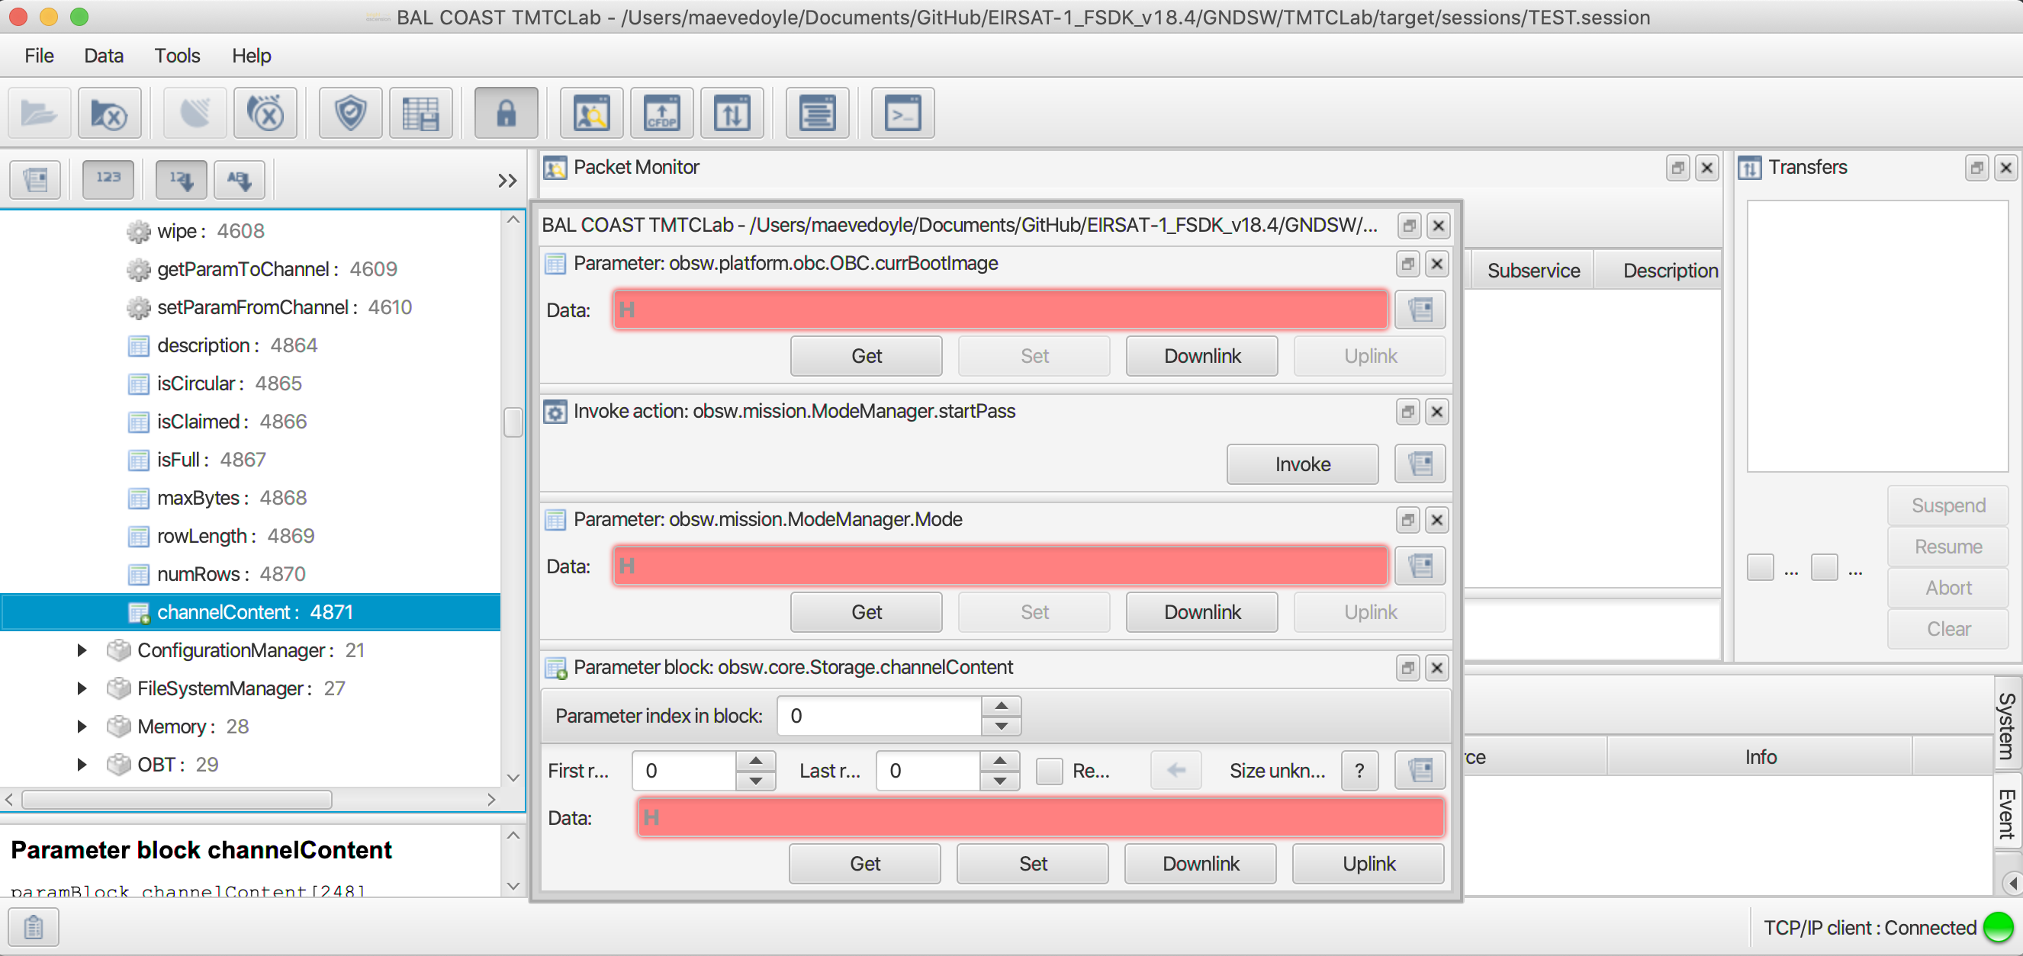Click the shield security toolbar icon
This screenshot has height=956, width=2023.
coord(350,113)
